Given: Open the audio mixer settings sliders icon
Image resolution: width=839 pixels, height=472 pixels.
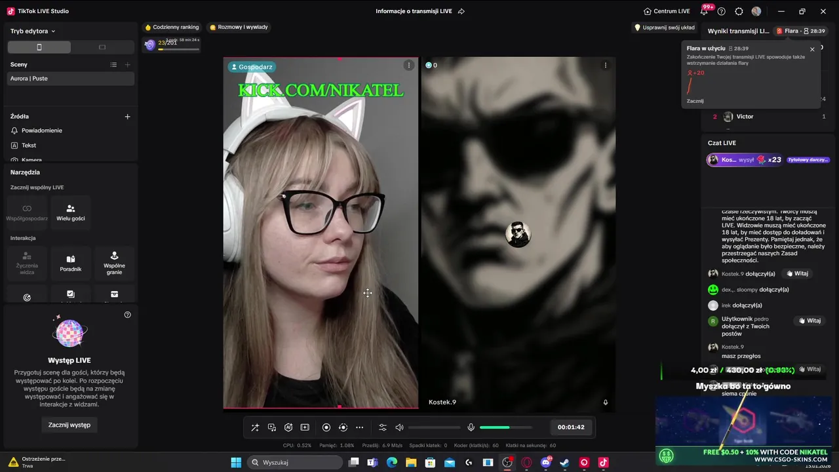Looking at the screenshot, I should 383,427.
